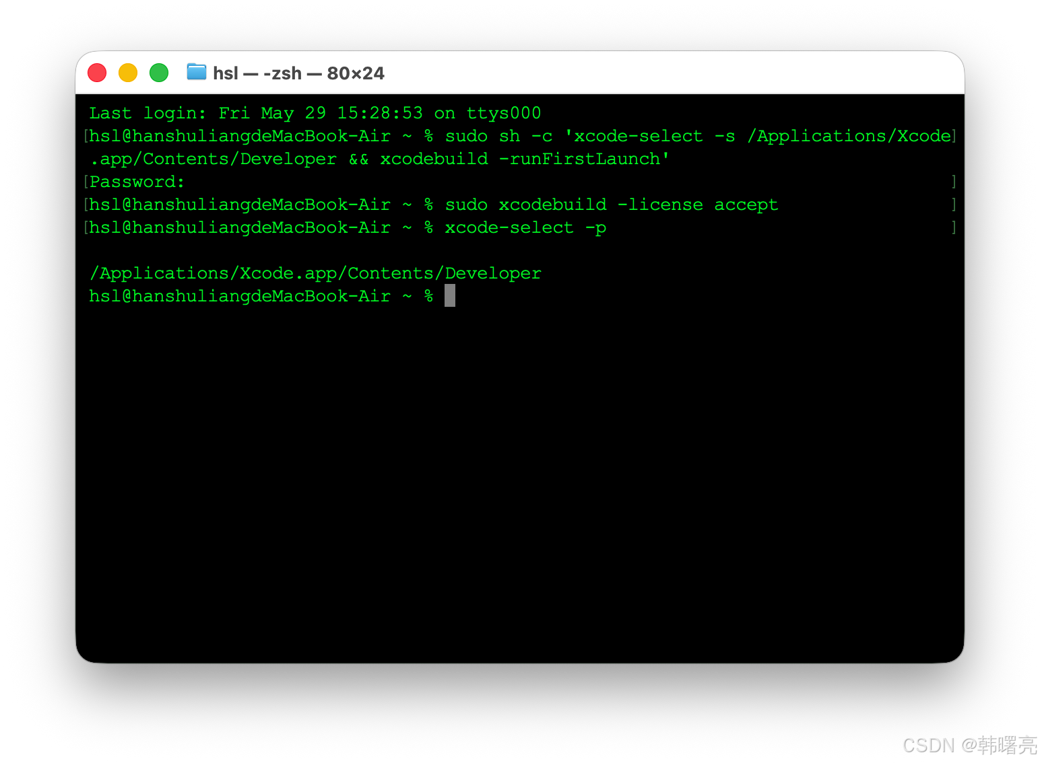Image resolution: width=1040 pixels, height=763 pixels.
Task: Click the 'Password:' prompt line
Action: tap(137, 182)
